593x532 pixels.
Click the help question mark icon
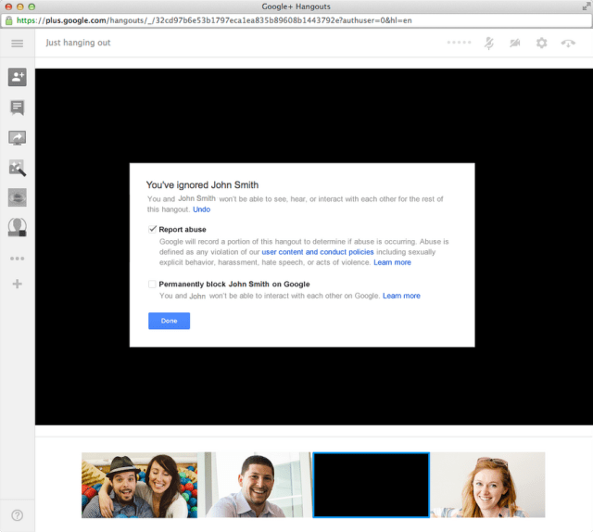(x=17, y=515)
